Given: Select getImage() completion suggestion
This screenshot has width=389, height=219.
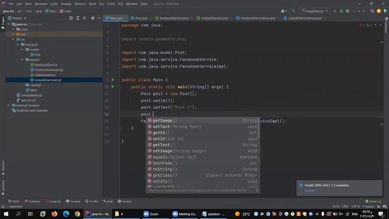Looking at the screenshot, I should 202,120.
